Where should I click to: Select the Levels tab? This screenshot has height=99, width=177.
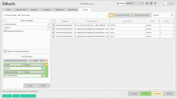(85, 10)
